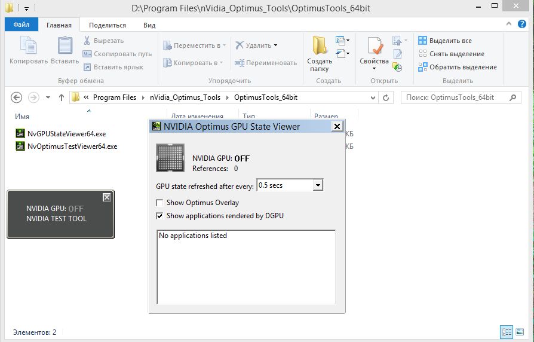Switch to the Вид ribbon tab
534x342 pixels.
click(x=149, y=25)
